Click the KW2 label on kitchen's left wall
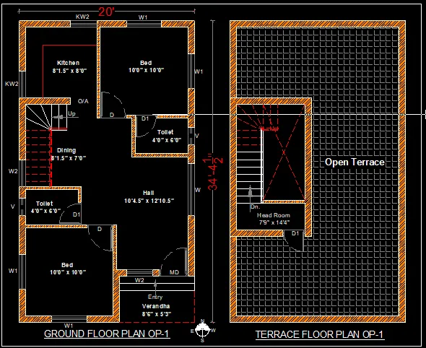The width and height of the screenshot is (426, 348). tap(12, 84)
